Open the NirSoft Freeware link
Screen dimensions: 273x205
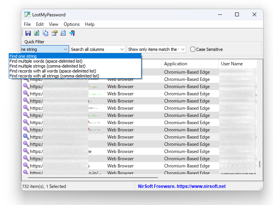(182, 186)
